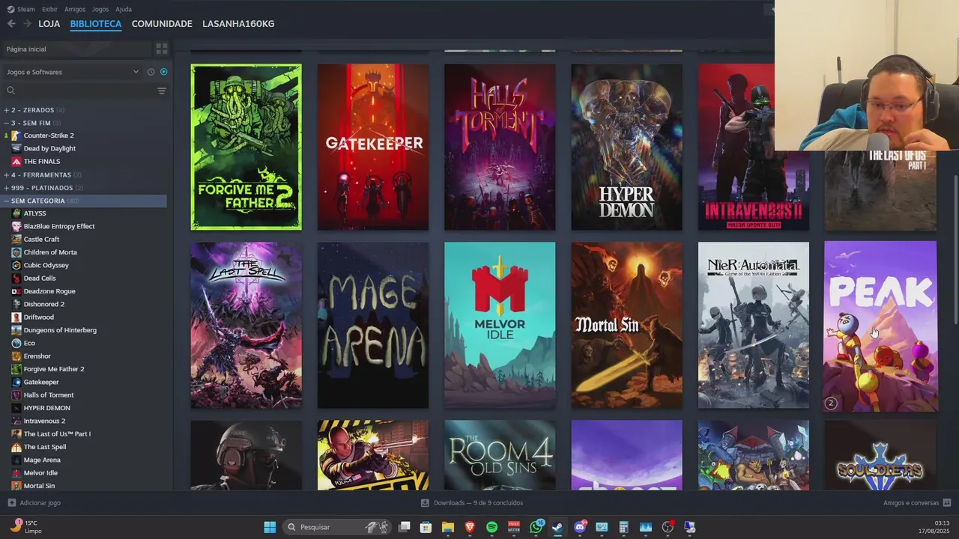
Task: Click the library search magnifier icon
Action: tap(10, 91)
